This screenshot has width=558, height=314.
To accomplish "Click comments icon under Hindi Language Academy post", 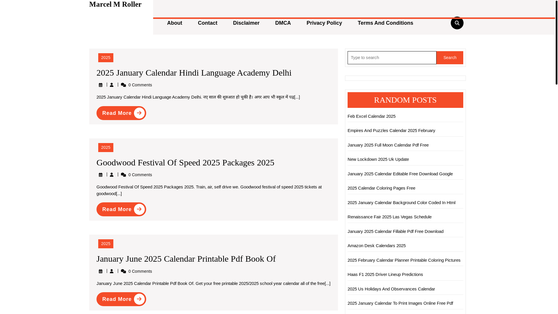I will pyautogui.click(x=124, y=85).
